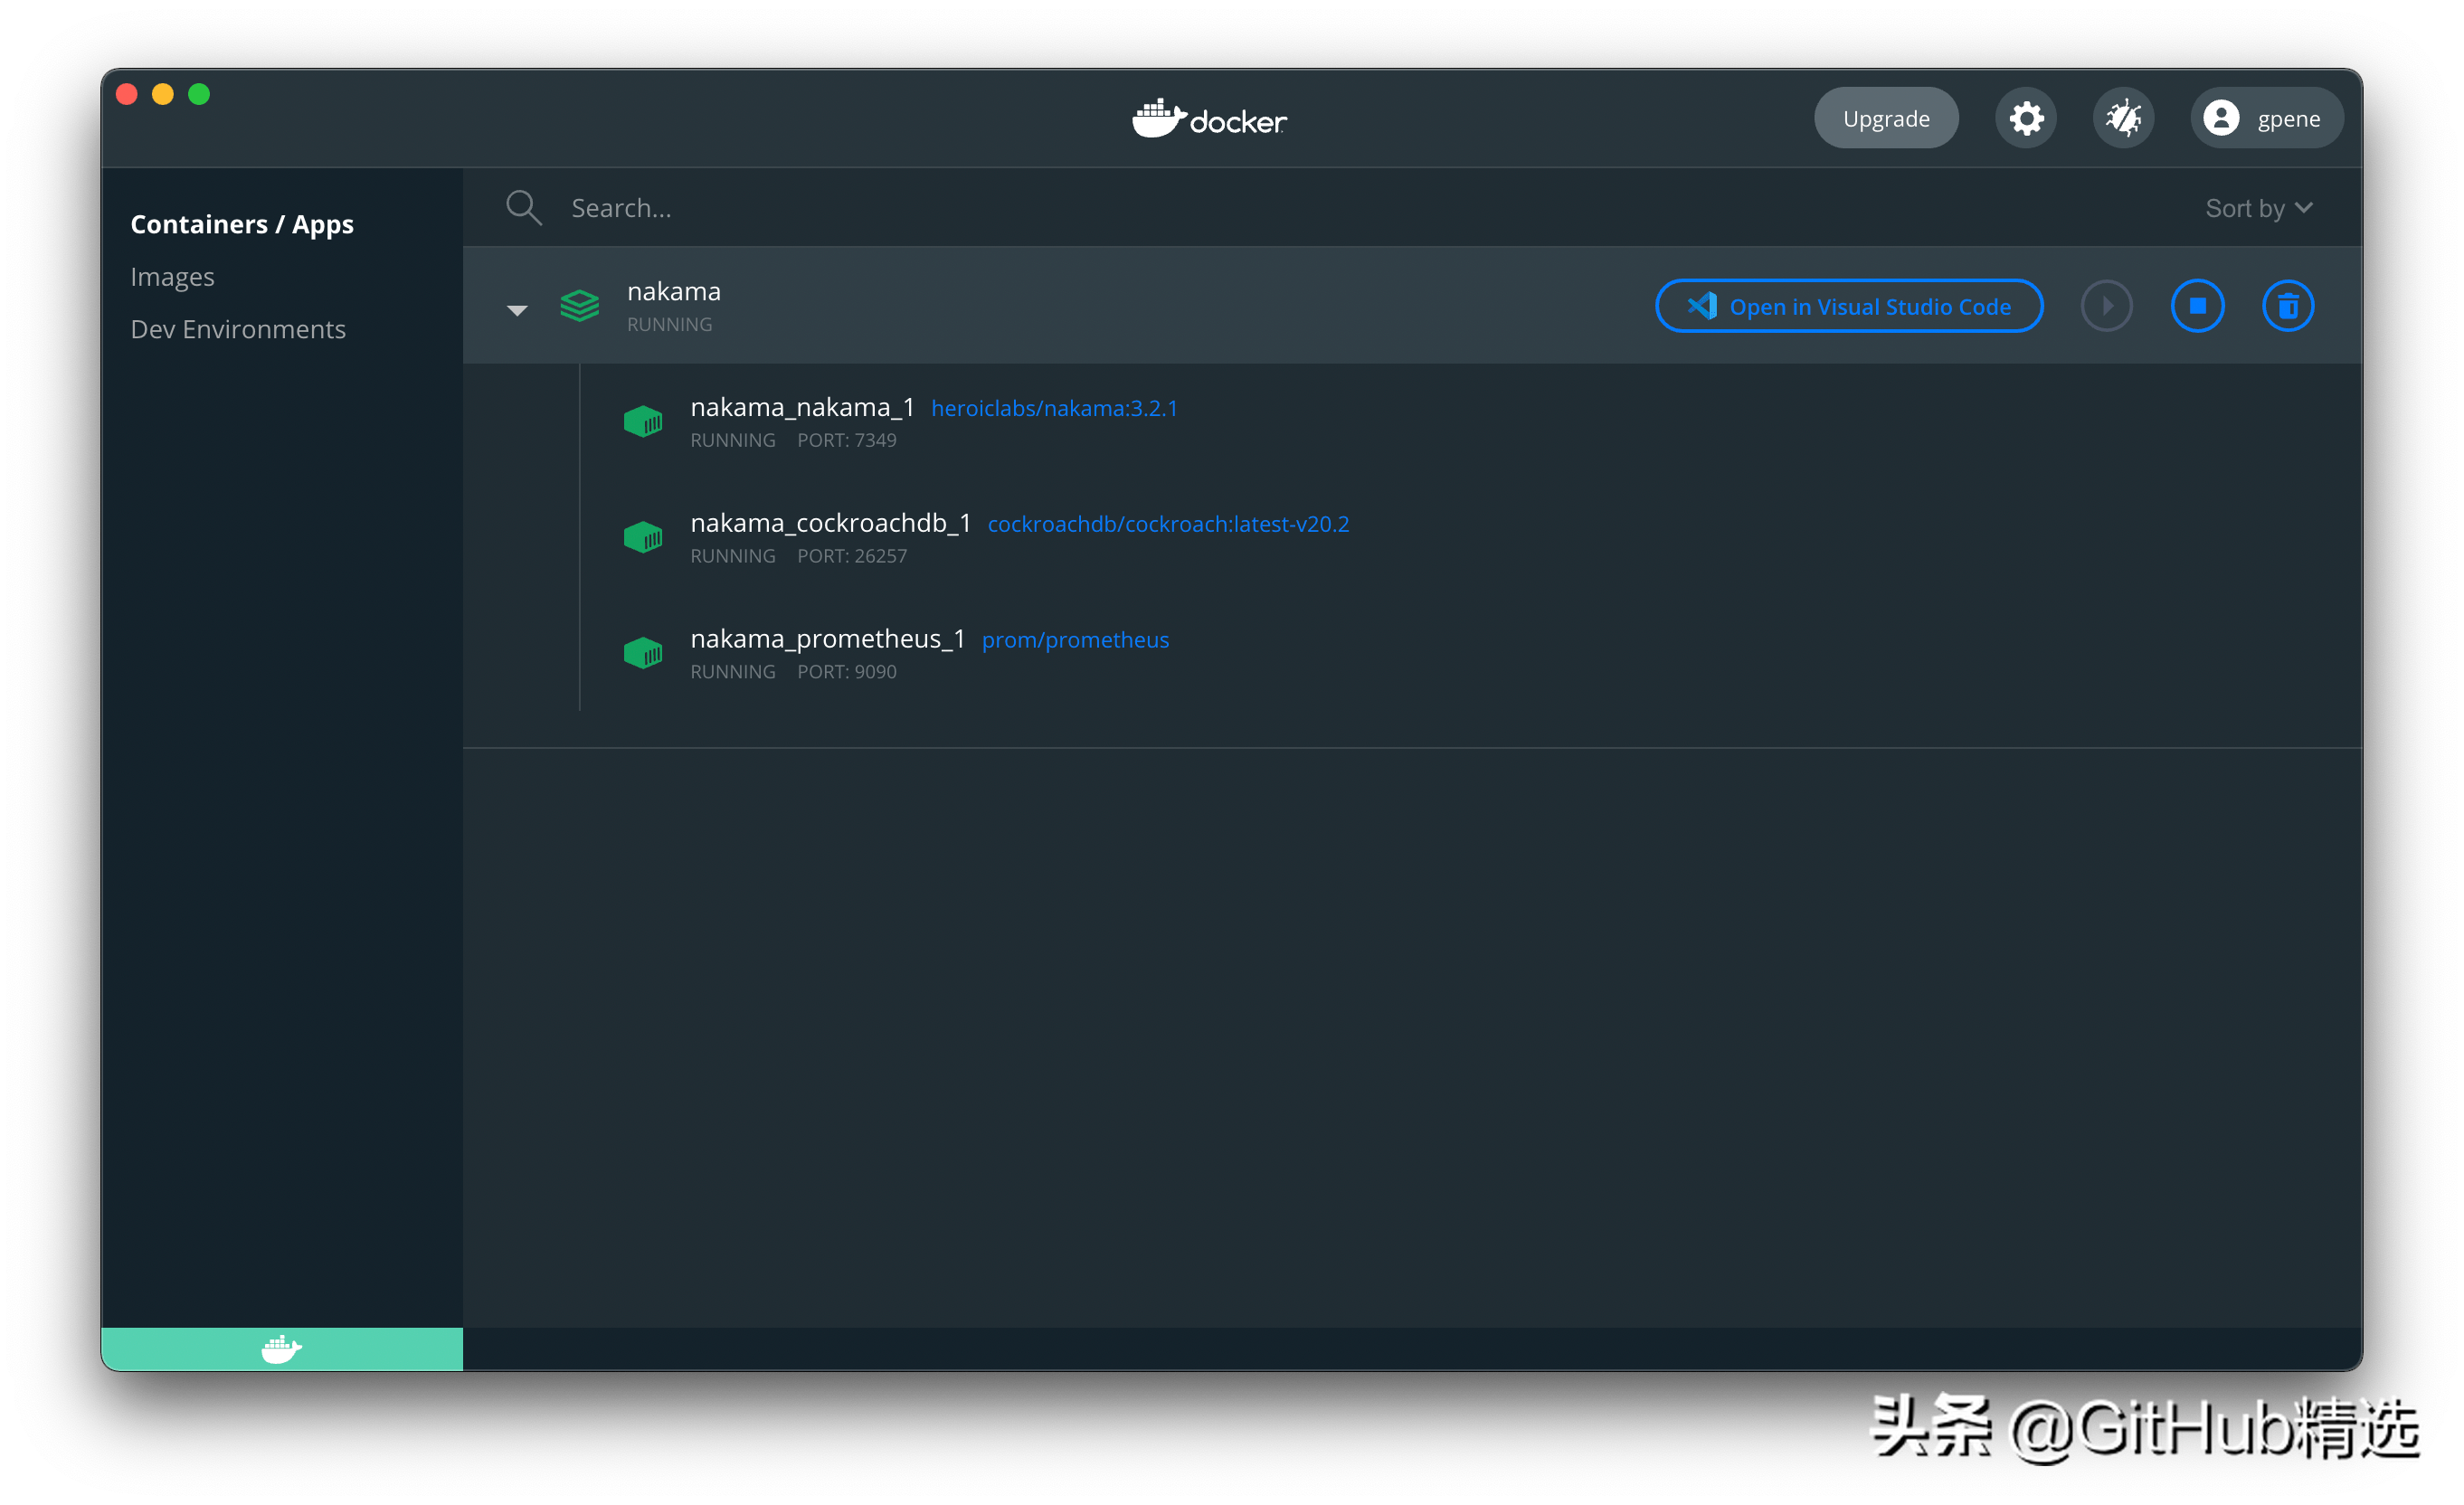The image size is (2464, 1505).
Task: Click the gpene username label
Action: [x=2288, y=119]
